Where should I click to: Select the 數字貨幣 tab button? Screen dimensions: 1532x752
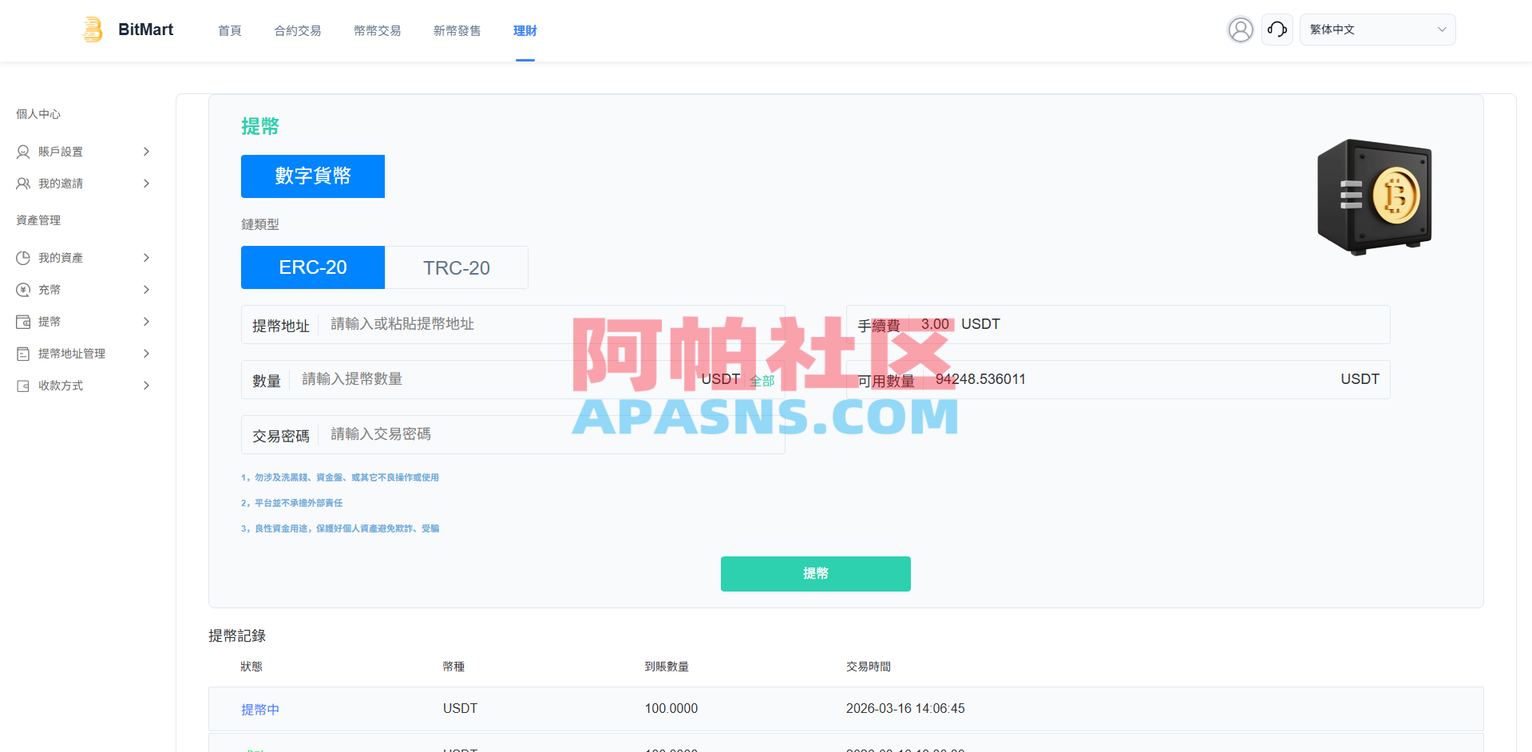313,176
